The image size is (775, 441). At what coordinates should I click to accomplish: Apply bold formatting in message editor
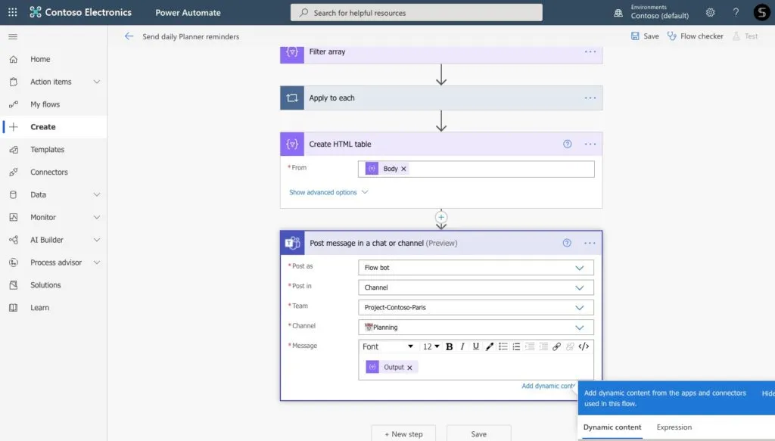pyautogui.click(x=450, y=346)
